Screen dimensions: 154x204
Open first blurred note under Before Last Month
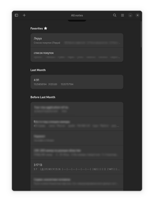tap(77, 109)
